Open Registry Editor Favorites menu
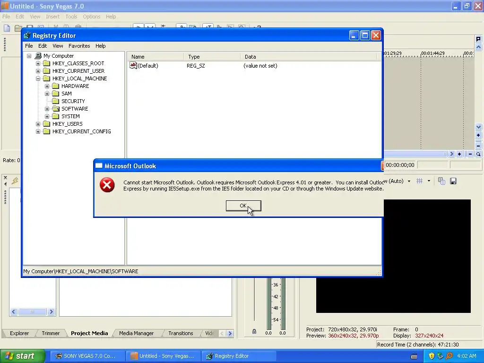 pyautogui.click(x=79, y=46)
